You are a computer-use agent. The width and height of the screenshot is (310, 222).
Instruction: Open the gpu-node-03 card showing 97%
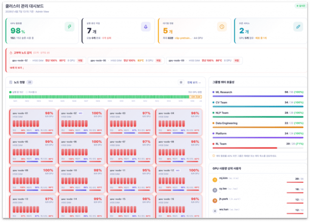(130, 122)
